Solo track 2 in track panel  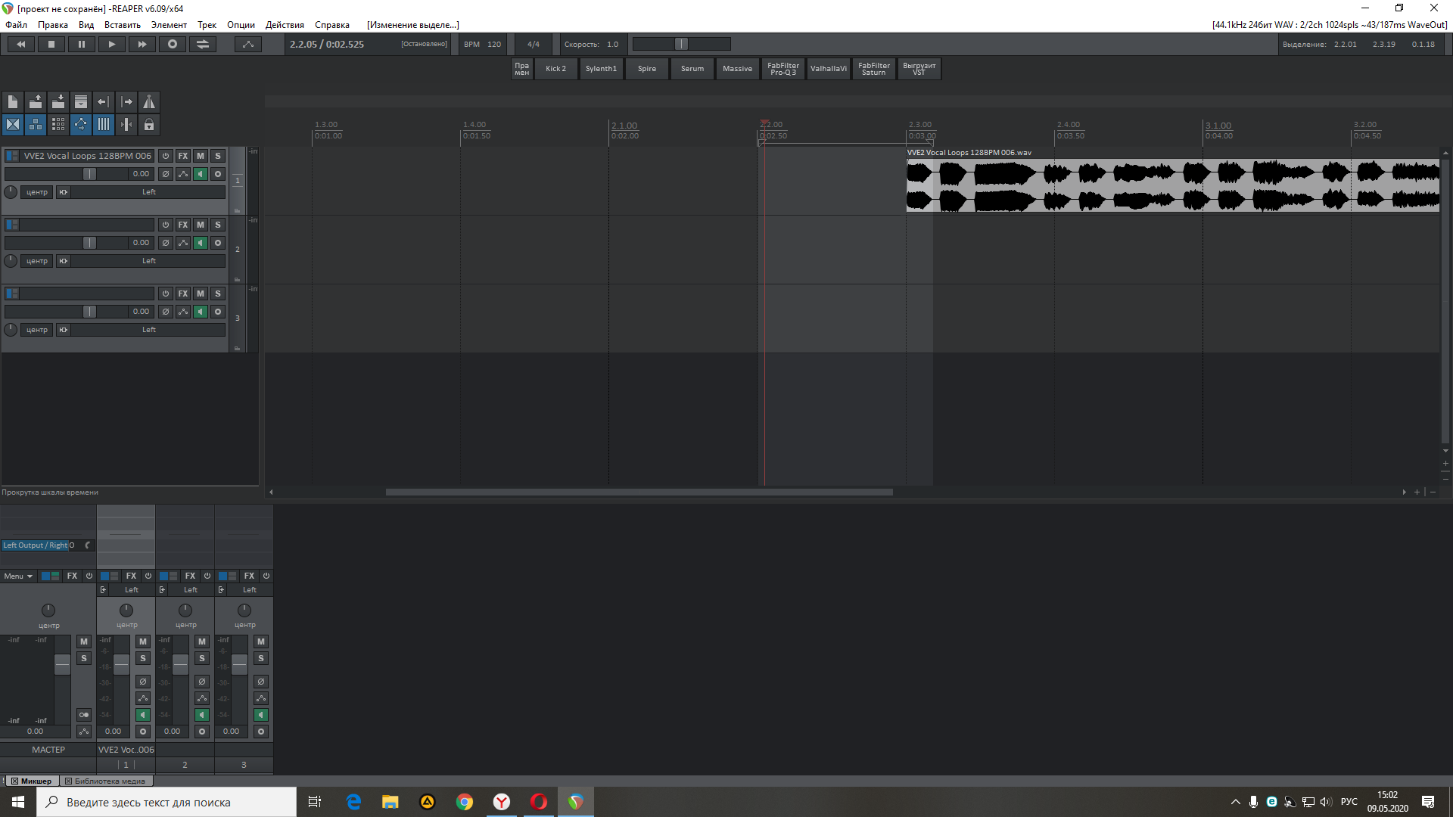[218, 225]
